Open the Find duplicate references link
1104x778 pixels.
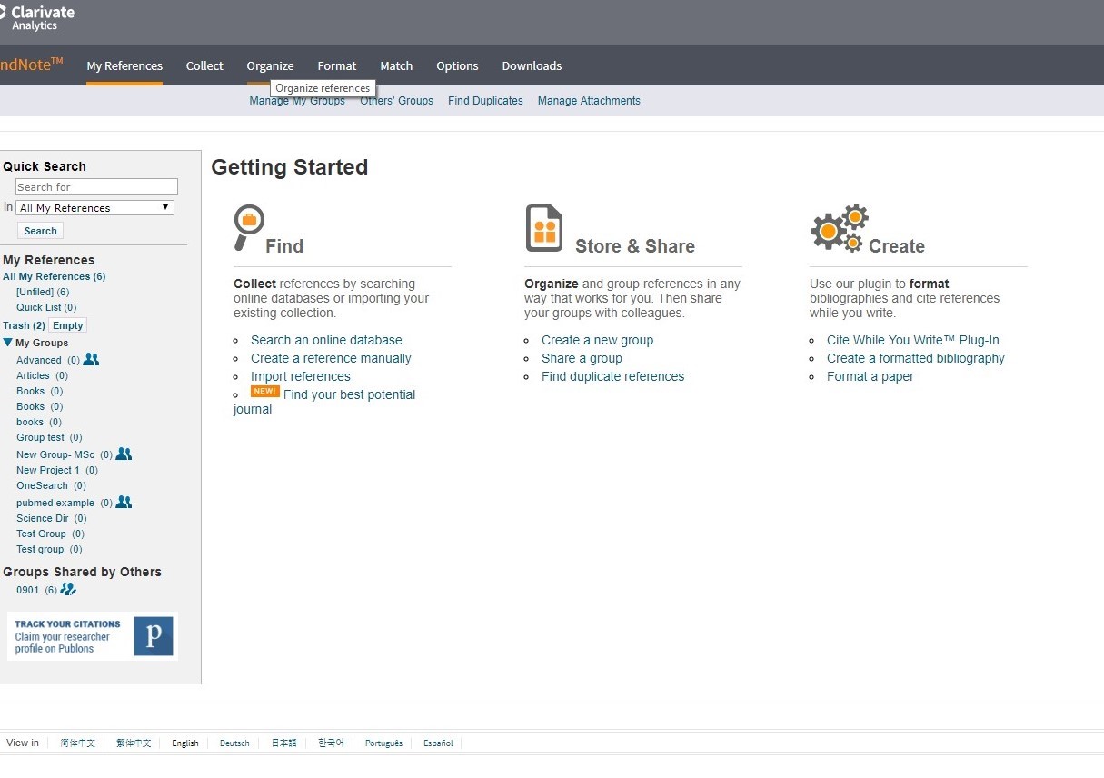[x=612, y=376]
